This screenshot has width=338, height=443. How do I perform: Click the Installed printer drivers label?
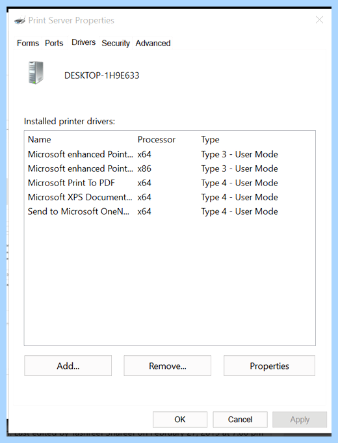(x=70, y=122)
